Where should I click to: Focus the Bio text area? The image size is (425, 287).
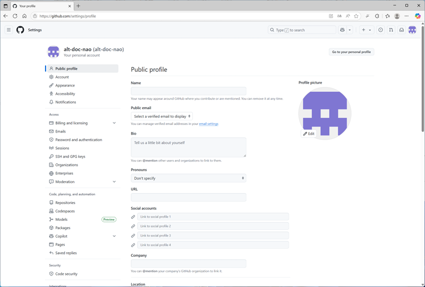pyautogui.click(x=189, y=147)
